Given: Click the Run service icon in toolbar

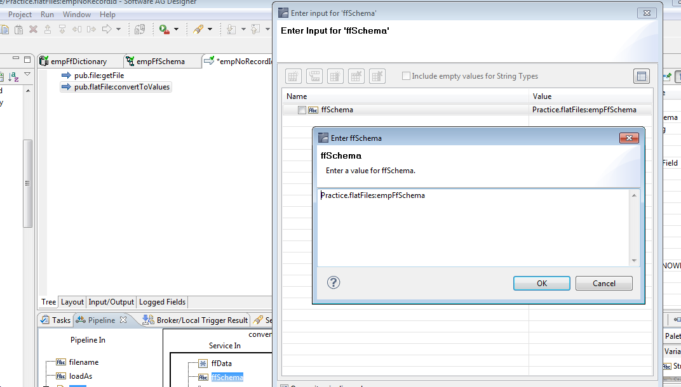Looking at the screenshot, I should [x=164, y=29].
